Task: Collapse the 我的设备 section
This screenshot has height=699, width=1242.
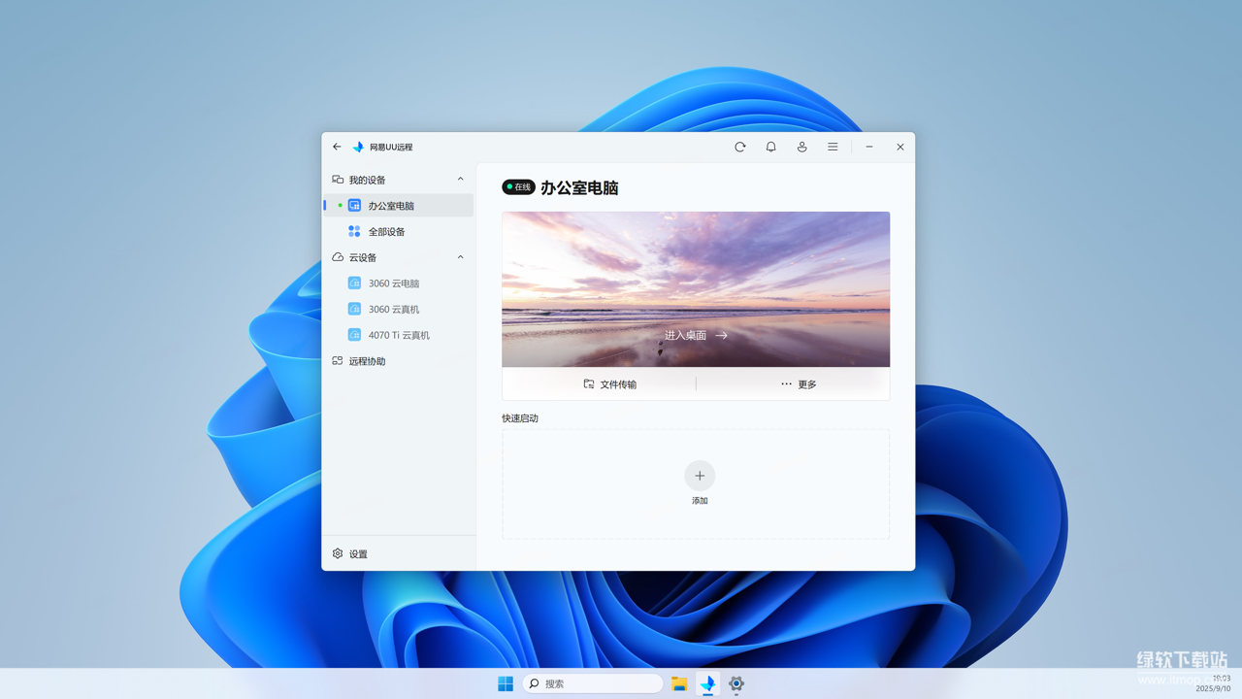Action: click(460, 179)
